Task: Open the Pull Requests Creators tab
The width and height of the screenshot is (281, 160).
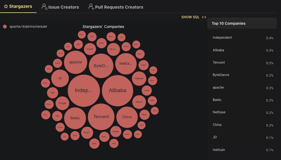Action: (x=119, y=7)
